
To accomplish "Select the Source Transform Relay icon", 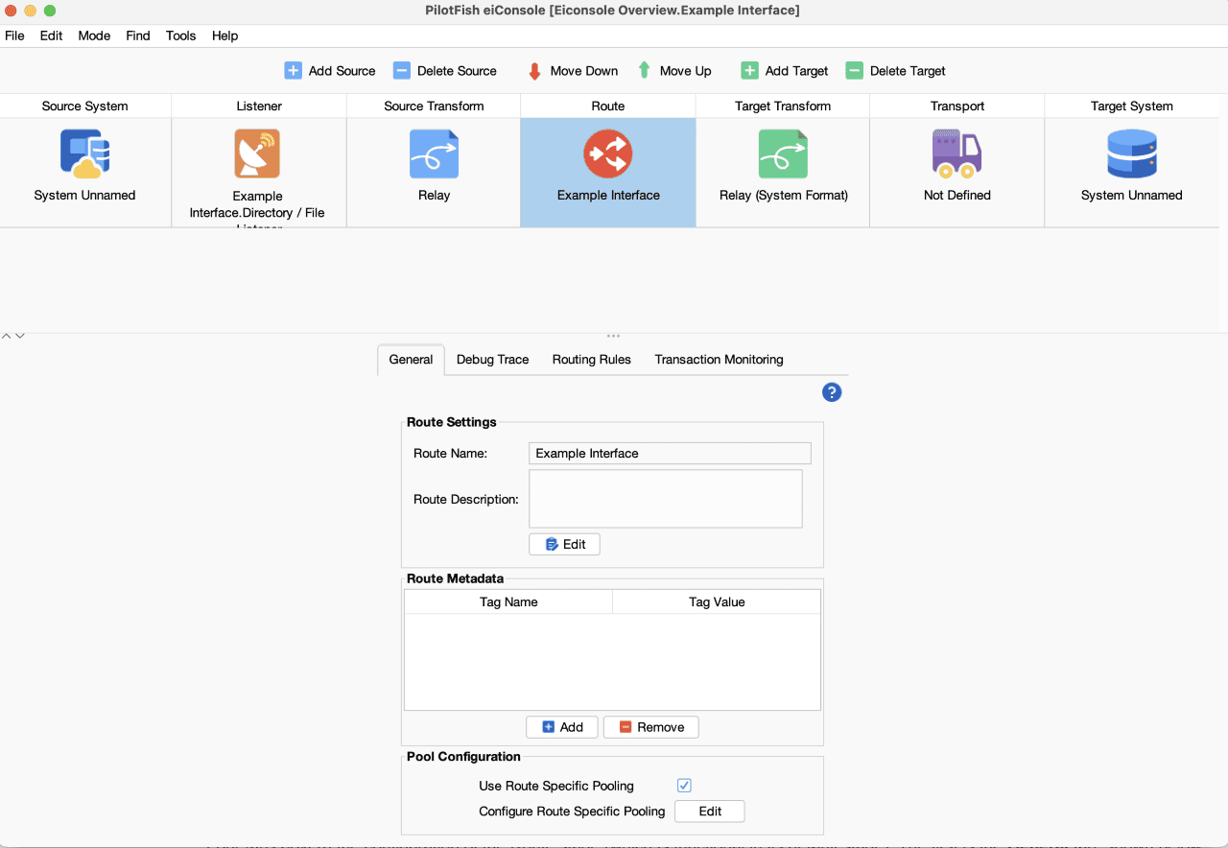I will pyautogui.click(x=434, y=154).
